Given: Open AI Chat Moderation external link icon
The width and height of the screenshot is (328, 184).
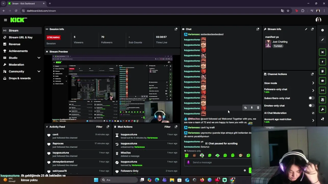Looking at the screenshot, I should [313, 113].
